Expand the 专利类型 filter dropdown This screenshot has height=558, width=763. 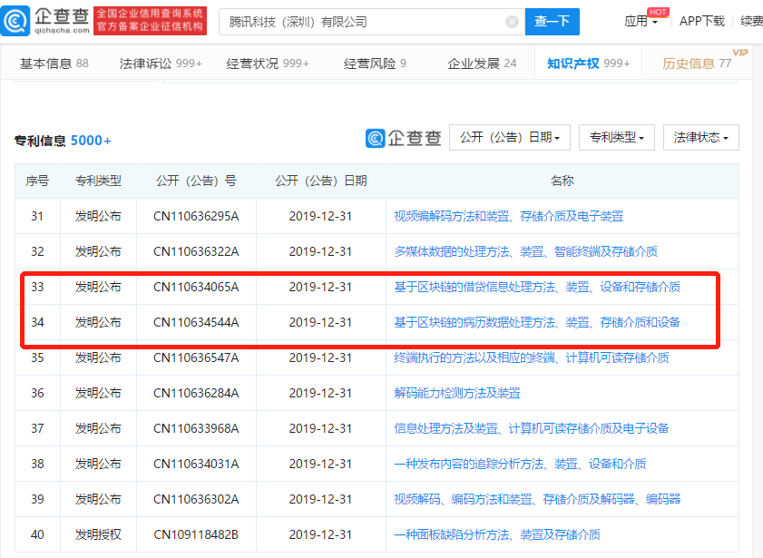pos(617,138)
